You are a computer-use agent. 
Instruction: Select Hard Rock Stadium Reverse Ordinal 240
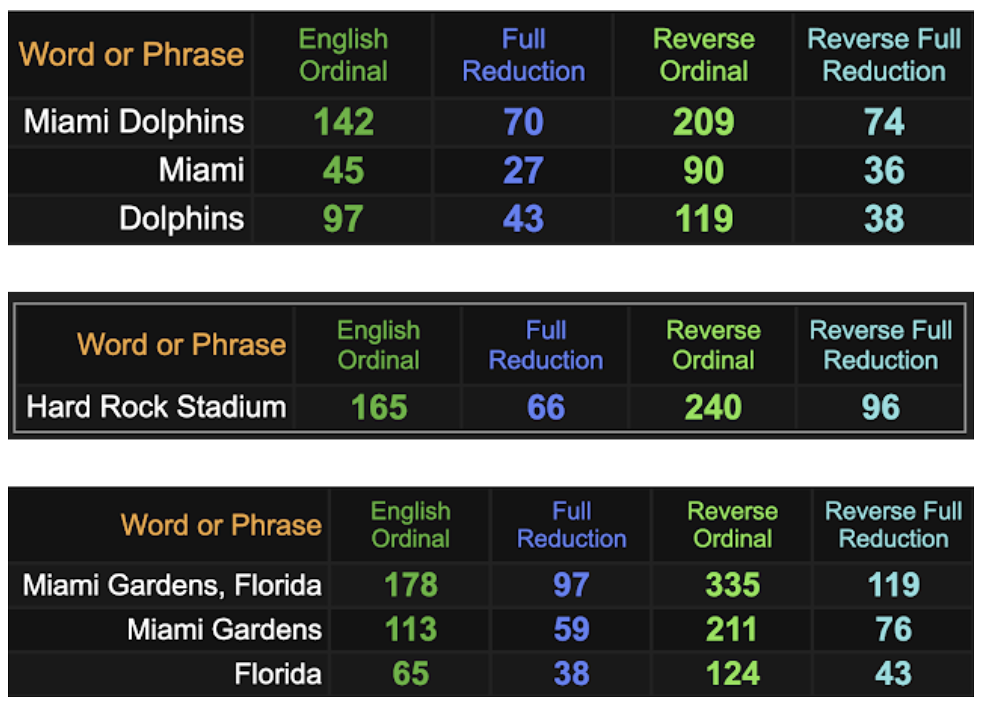click(713, 407)
